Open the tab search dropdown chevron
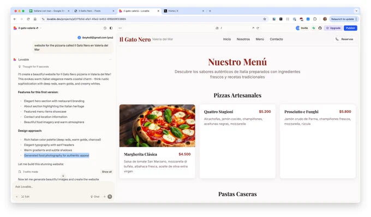This screenshot has height=217, width=371. click(x=356, y=11)
